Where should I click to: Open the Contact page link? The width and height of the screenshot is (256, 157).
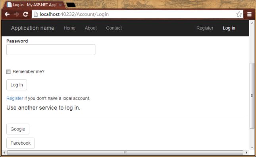114,28
